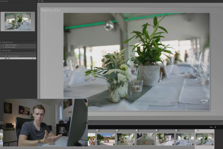Click the minus icon in the Sammlungen header
Image resolution: width=223 pixels, height=149 pixels.
[x=33, y=50]
